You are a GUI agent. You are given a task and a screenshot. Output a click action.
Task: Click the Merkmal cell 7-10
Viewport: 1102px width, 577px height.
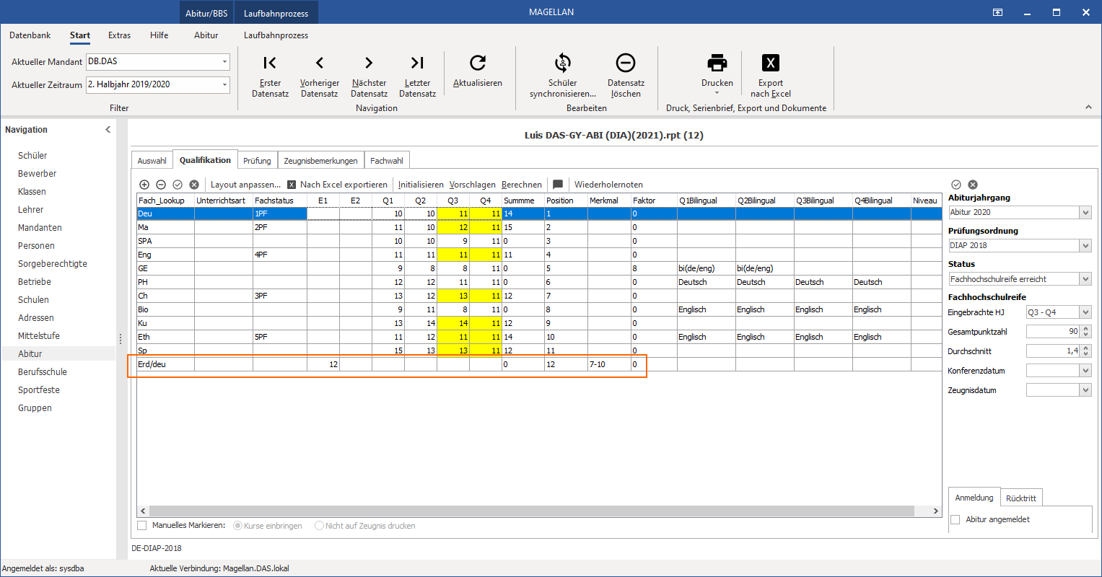(x=609, y=364)
